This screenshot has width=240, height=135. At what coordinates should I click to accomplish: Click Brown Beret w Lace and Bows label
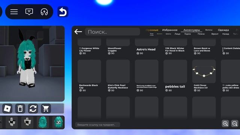point(202,49)
